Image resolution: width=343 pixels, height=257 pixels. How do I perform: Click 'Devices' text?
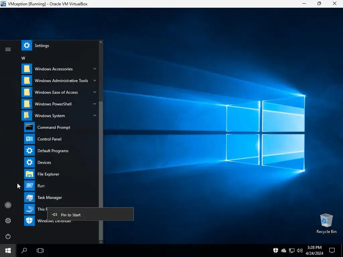(x=44, y=162)
